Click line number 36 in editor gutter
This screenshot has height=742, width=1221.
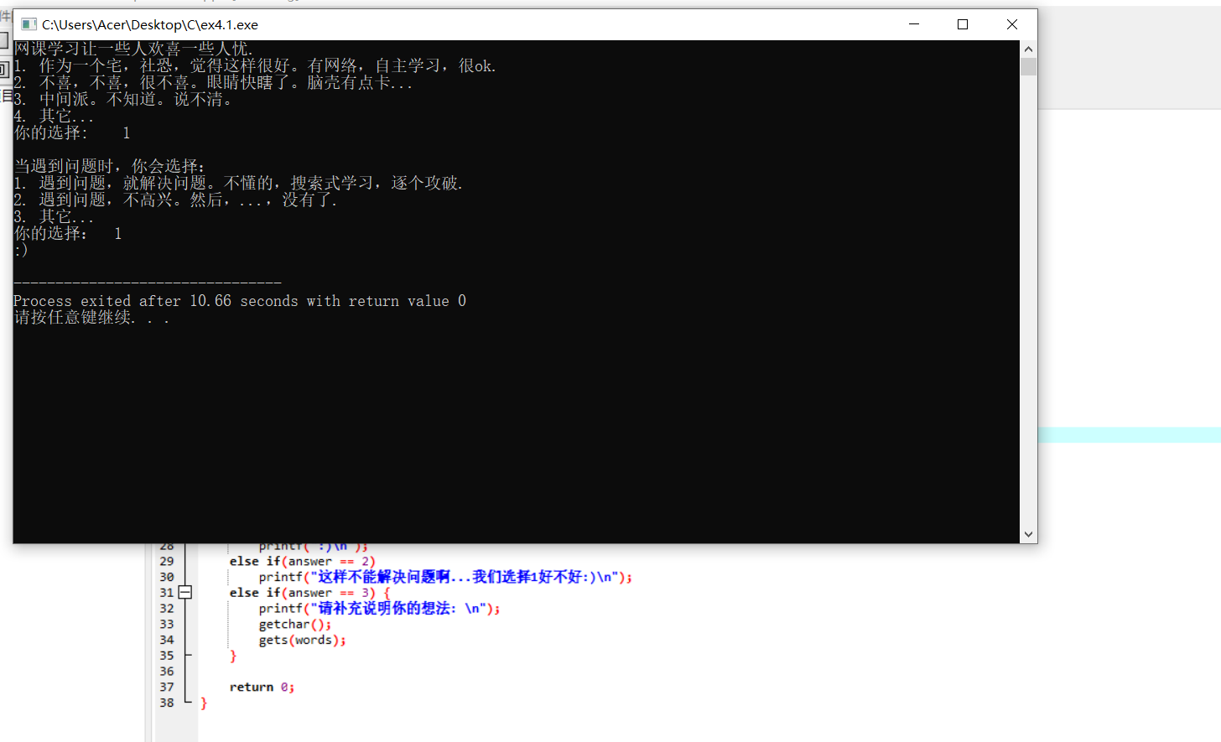pyautogui.click(x=167, y=672)
